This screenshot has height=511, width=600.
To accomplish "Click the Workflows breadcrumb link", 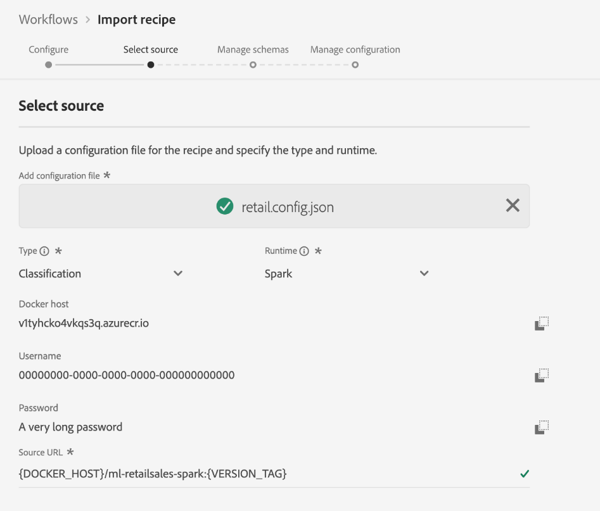I will [x=48, y=20].
